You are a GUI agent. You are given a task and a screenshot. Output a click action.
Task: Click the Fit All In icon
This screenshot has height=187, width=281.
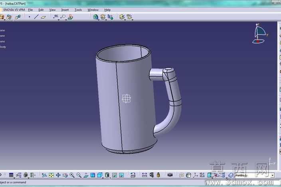(51, 175)
